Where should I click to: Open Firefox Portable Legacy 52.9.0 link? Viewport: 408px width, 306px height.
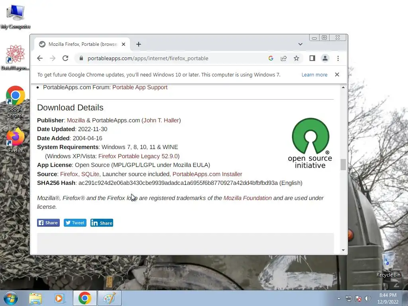click(x=138, y=156)
